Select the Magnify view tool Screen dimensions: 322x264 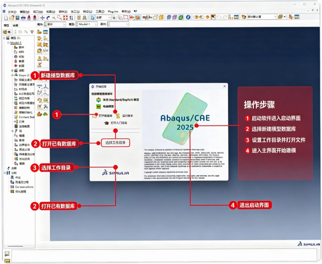point(54,18)
